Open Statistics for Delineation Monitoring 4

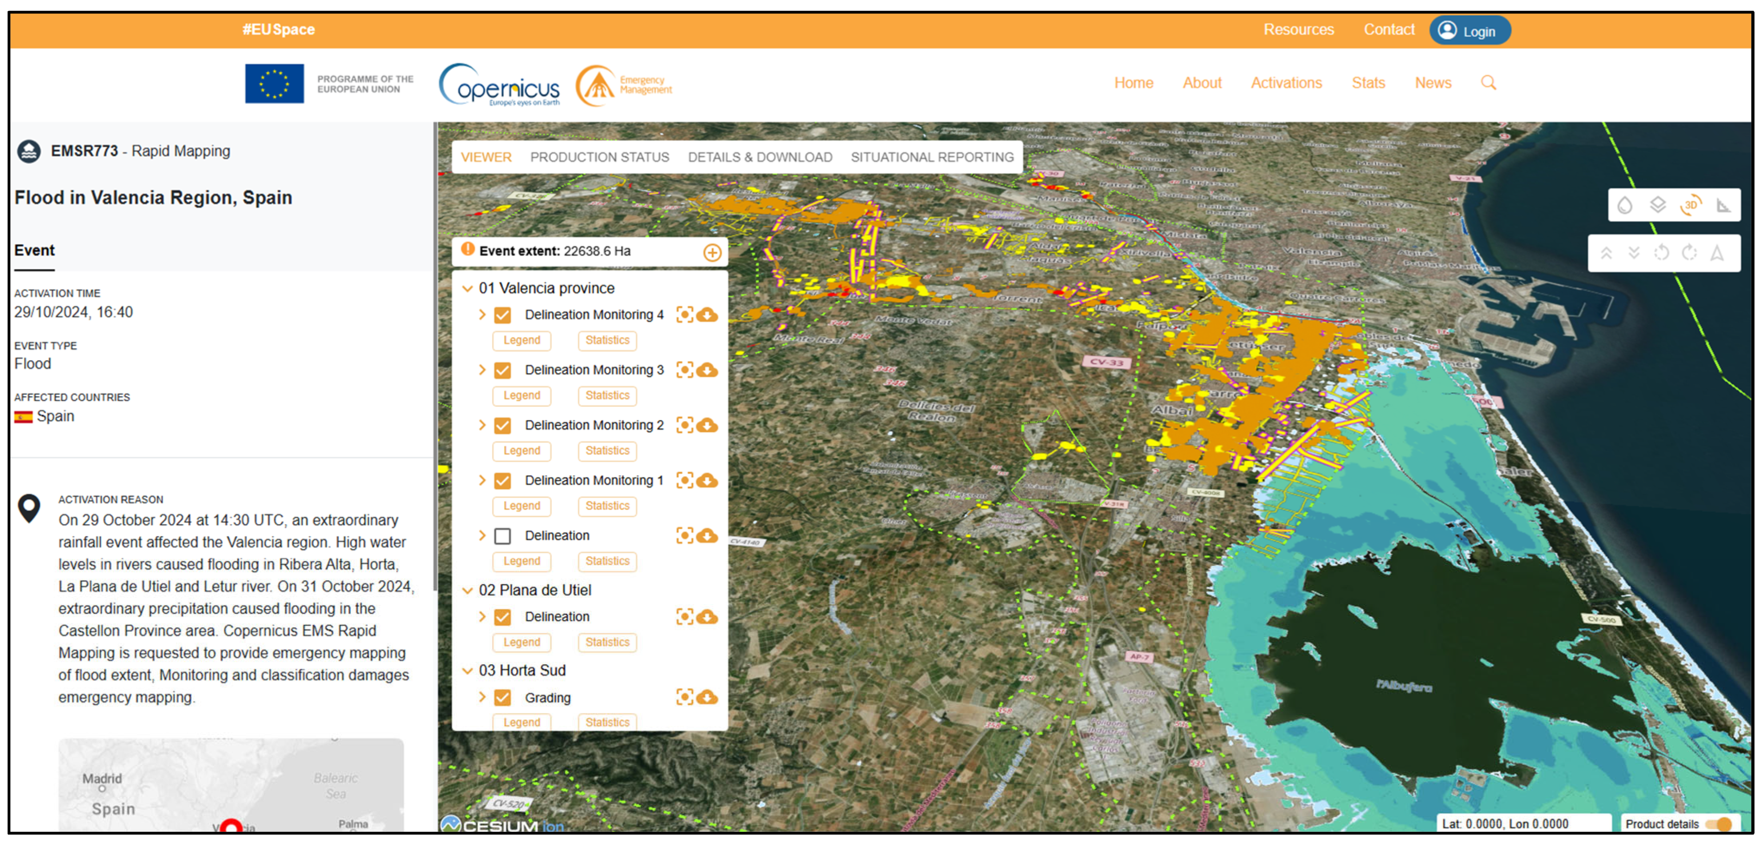tap(607, 340)
